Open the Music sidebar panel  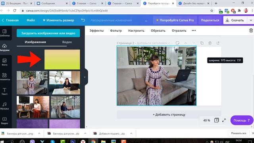(x=5, y=106)
